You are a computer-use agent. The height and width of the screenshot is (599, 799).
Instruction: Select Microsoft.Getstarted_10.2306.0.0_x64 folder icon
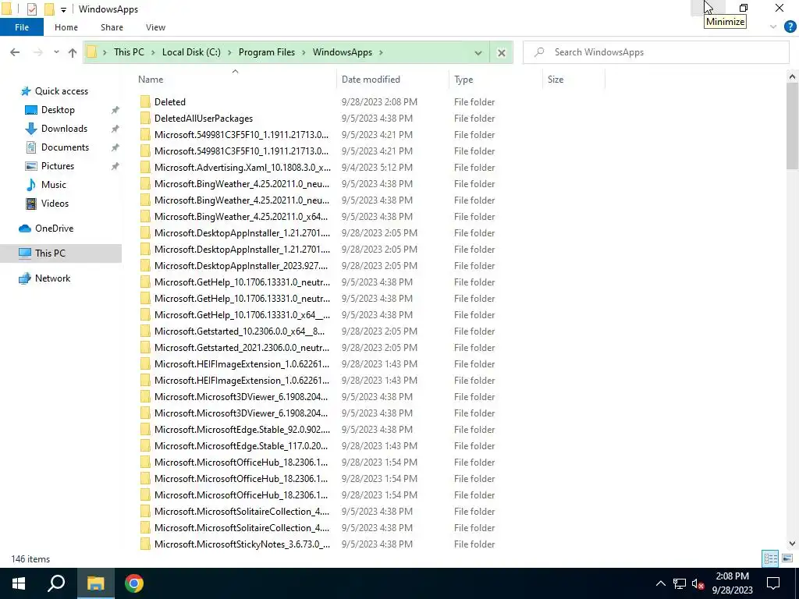click(x=145, y=331)
